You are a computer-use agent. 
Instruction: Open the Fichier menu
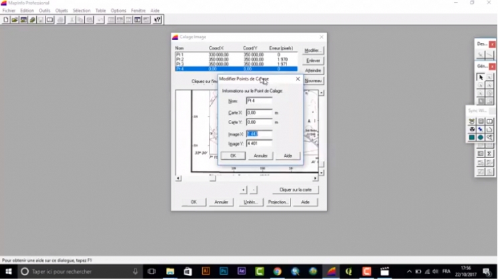pyautogui.click(x=9, y=11)
